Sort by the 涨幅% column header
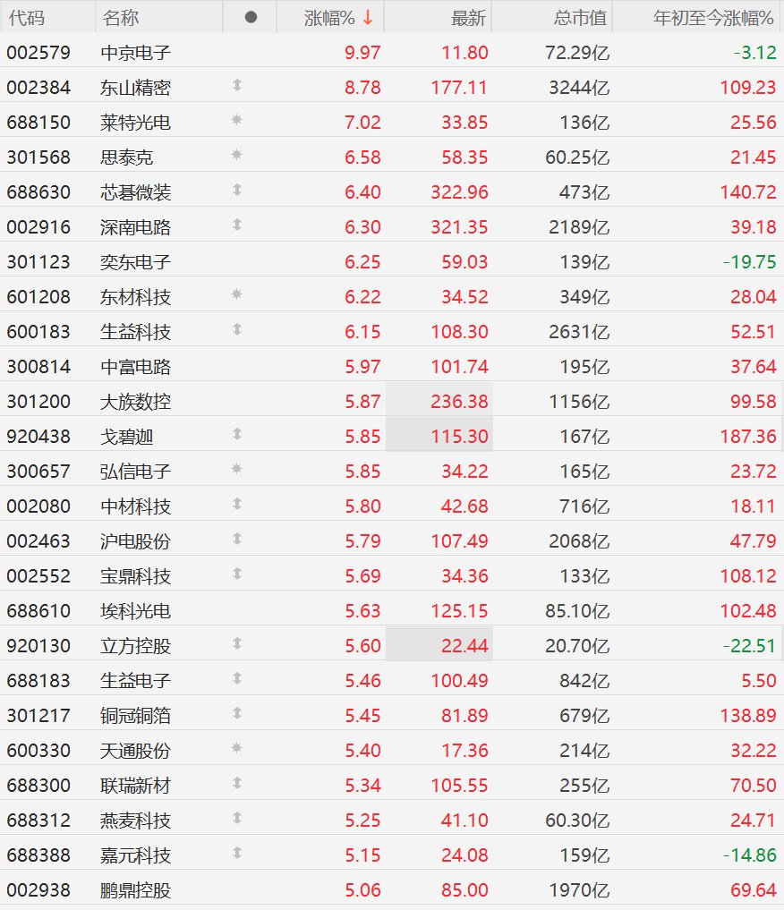The image size is (784, 910). pos(329,18)
